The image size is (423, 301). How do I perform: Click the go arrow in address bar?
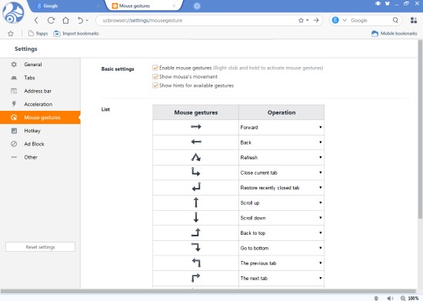(316, 20)
